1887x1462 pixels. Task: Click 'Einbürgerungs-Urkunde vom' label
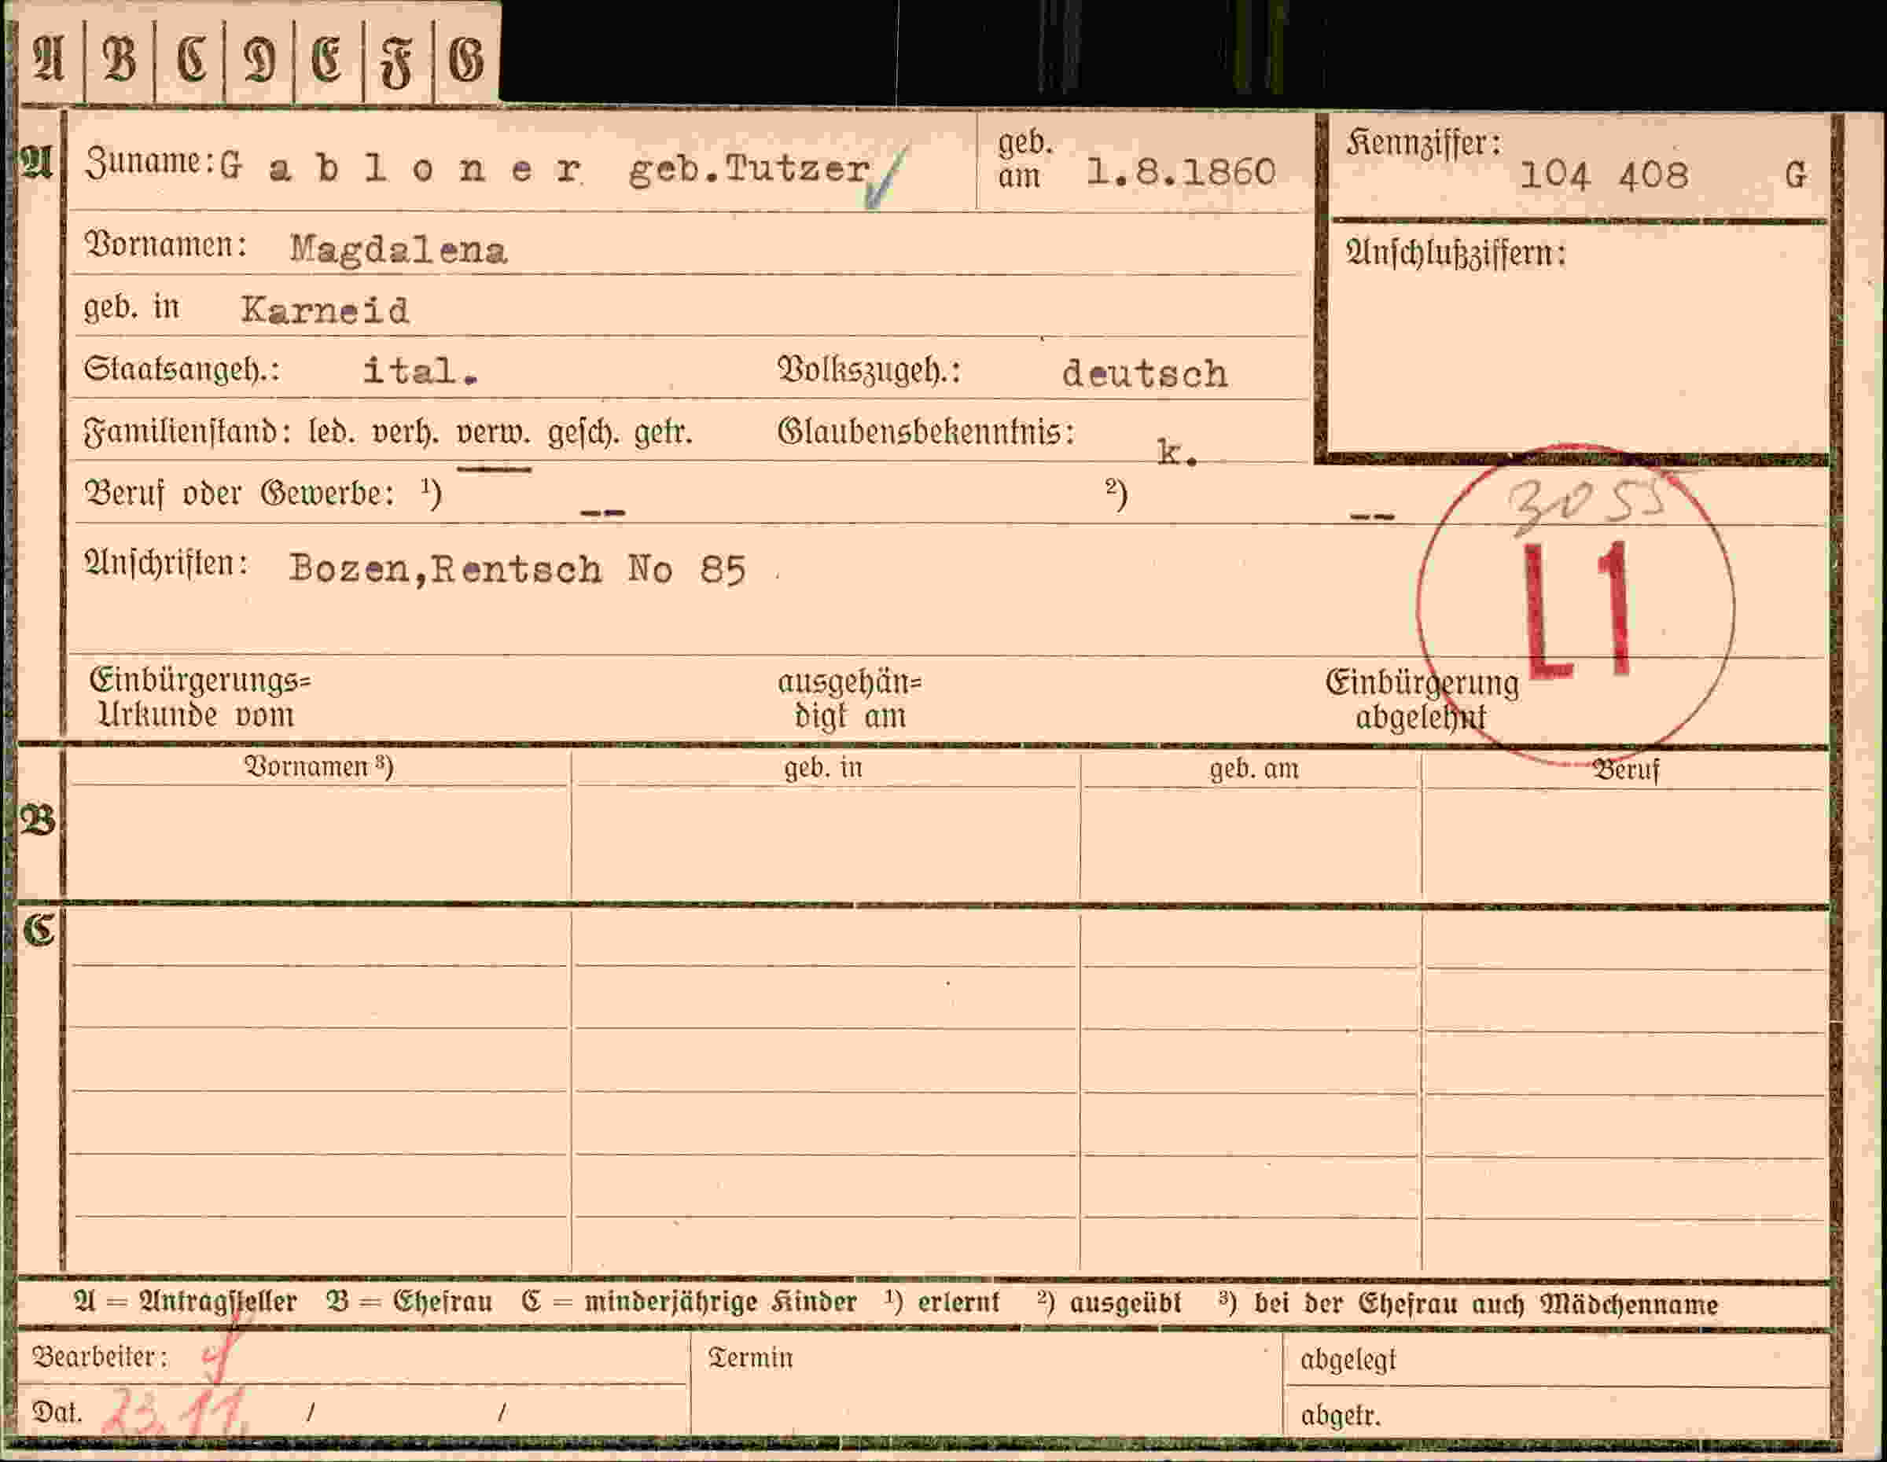pos(200,698)
